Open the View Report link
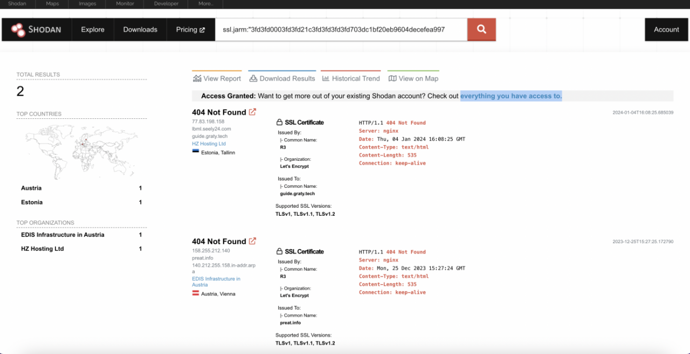Screen dimensions: 690x354 point(217,79)
